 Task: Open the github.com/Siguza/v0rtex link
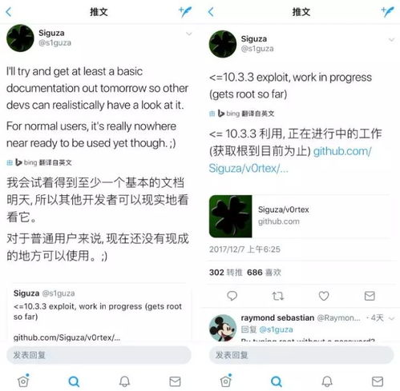click(290, 159)
